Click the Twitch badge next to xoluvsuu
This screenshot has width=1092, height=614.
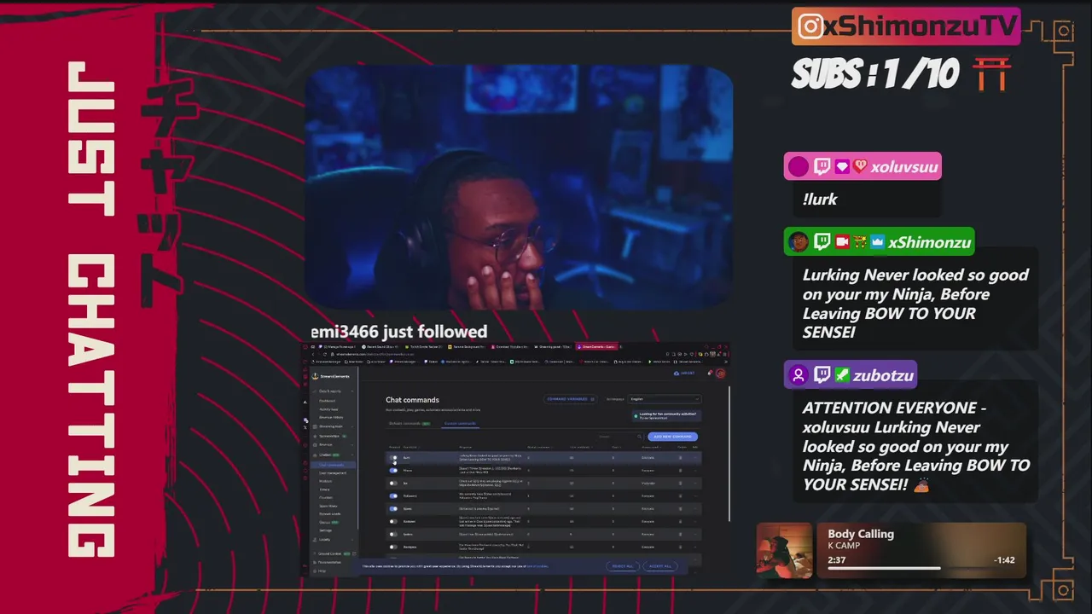tap(822, 166)
